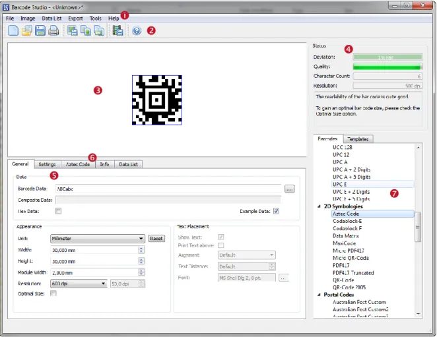Open the File menu
The image size is (437, 337).
(x=10, y=18)
